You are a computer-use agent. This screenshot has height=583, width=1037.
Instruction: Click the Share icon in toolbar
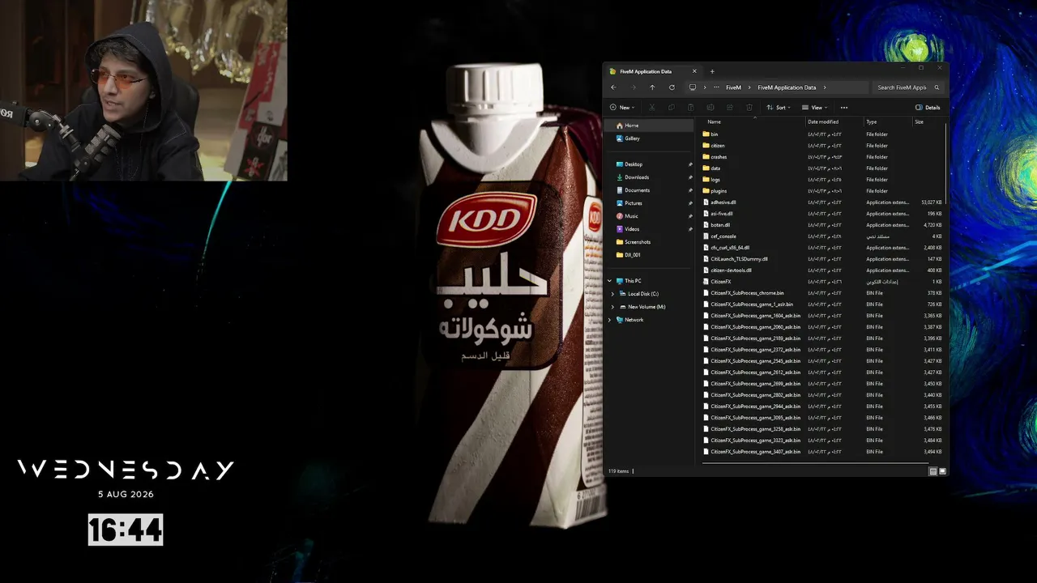pos(729,108)
